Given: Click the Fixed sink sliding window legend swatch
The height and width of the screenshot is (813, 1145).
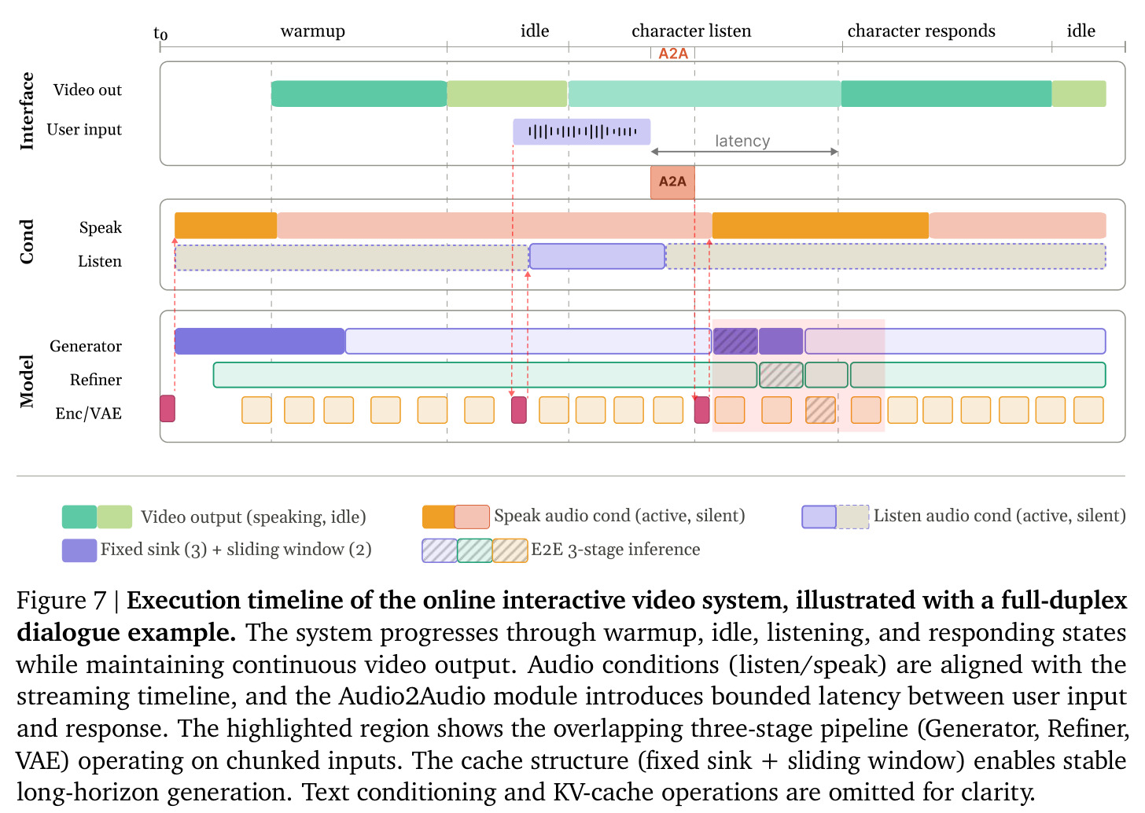Looking at the screenshot, I should 79,550.
